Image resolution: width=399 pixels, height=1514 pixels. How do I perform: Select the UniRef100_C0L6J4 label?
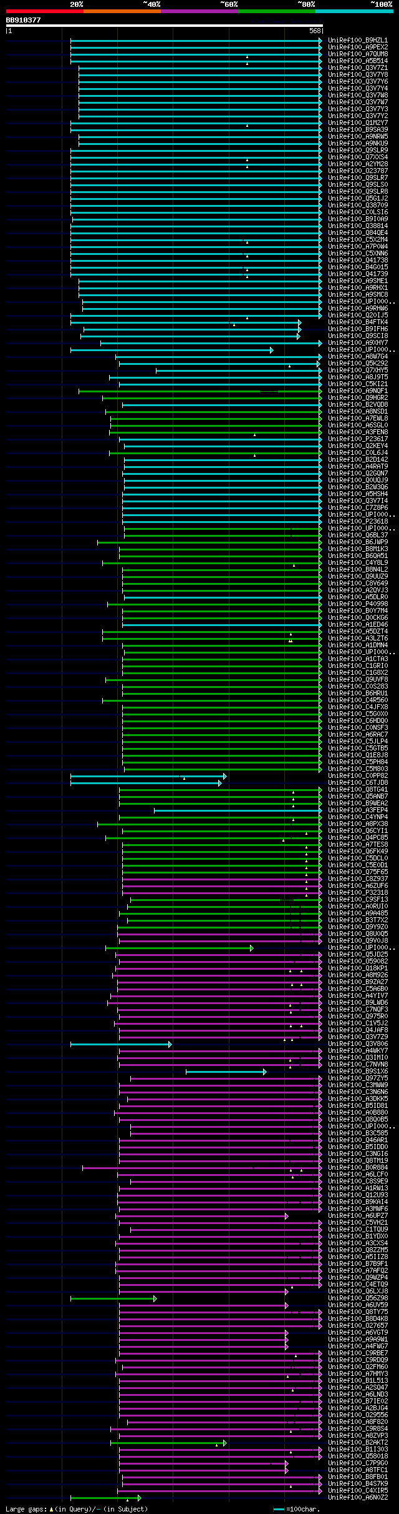tap(358, 452)
